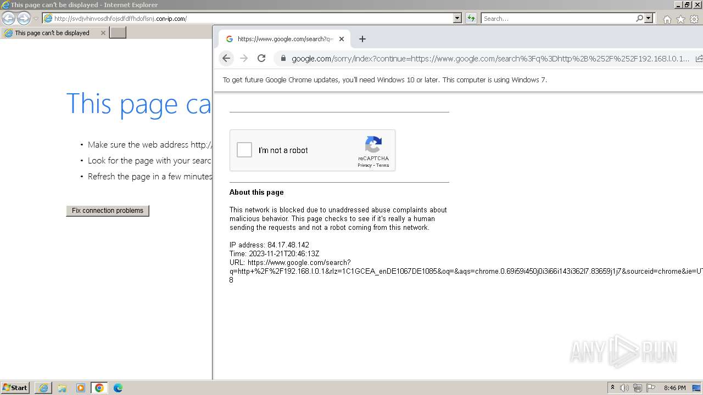The image size is (703, 395).
Task: Click the IE search magnifier icon
Action: pos(639,18)
